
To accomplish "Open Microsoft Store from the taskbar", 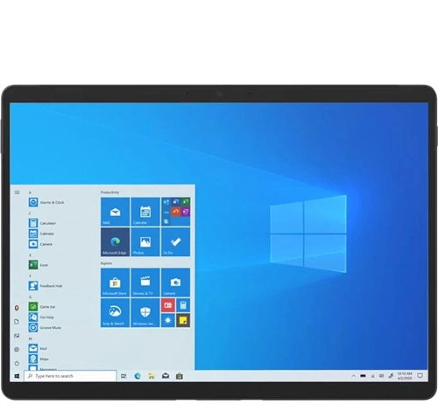I will (180, 376).
